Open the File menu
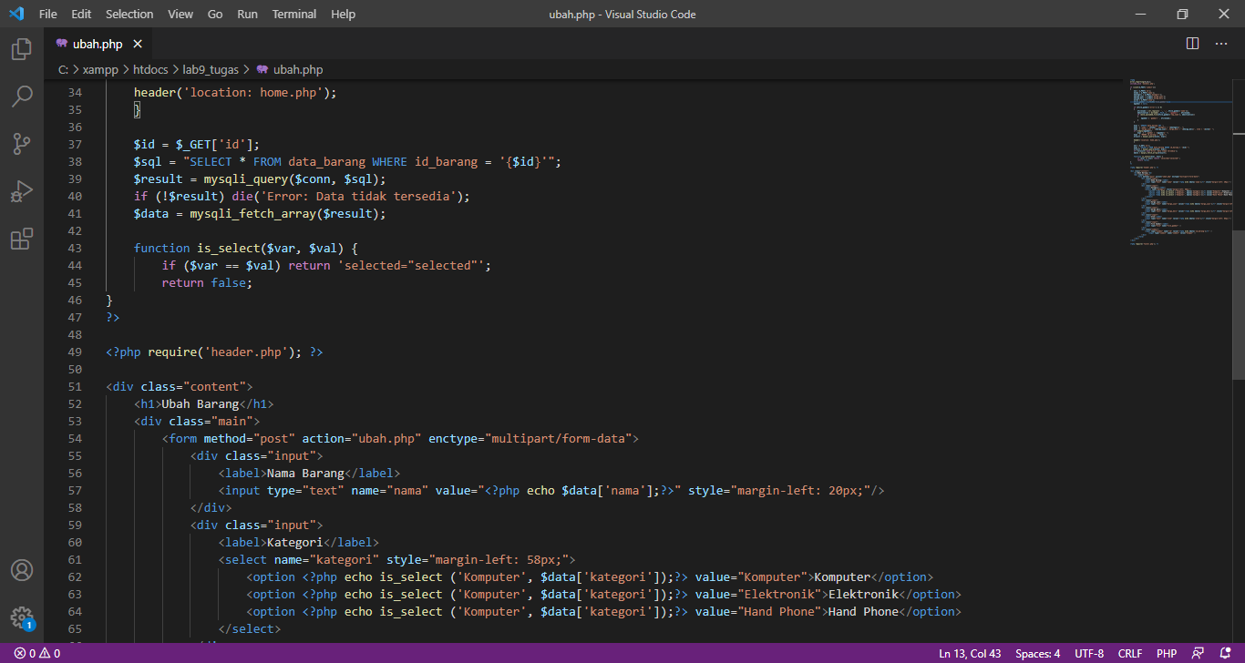 click(x=48, y=14)
